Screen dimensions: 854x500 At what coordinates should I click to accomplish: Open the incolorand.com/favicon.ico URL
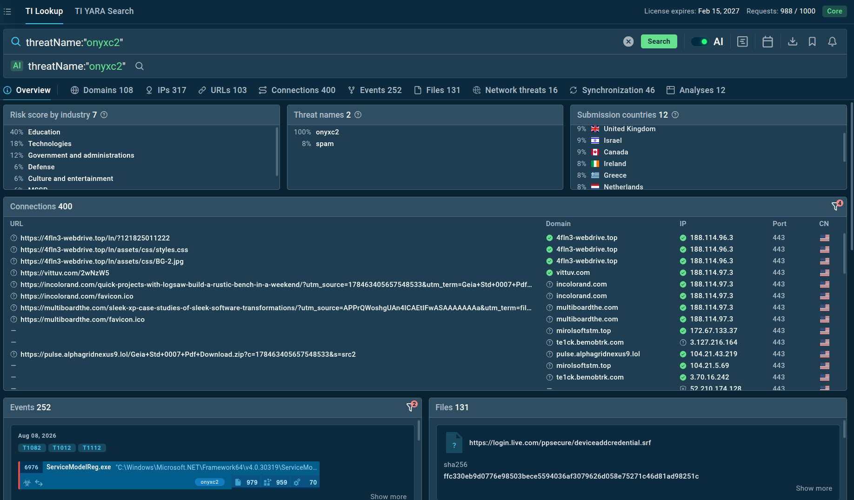(77, 296)
